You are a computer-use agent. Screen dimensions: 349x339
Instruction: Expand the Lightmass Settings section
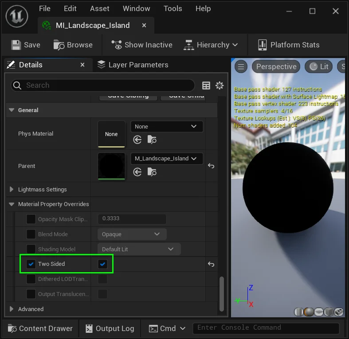(x=12, y=189)
